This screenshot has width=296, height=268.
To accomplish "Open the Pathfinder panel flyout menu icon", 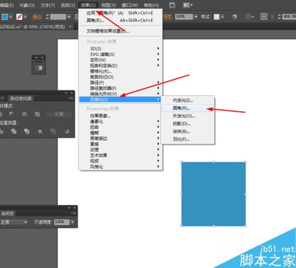I will click(x=70, y=98).
